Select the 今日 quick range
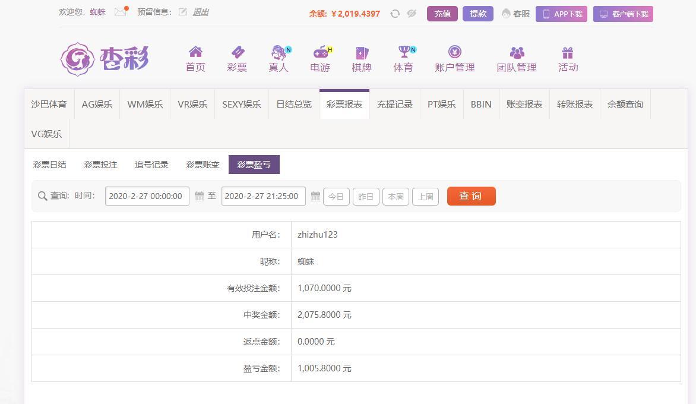Image resolution: width=696 pixels, height=404 pixels. coord(336,197)
